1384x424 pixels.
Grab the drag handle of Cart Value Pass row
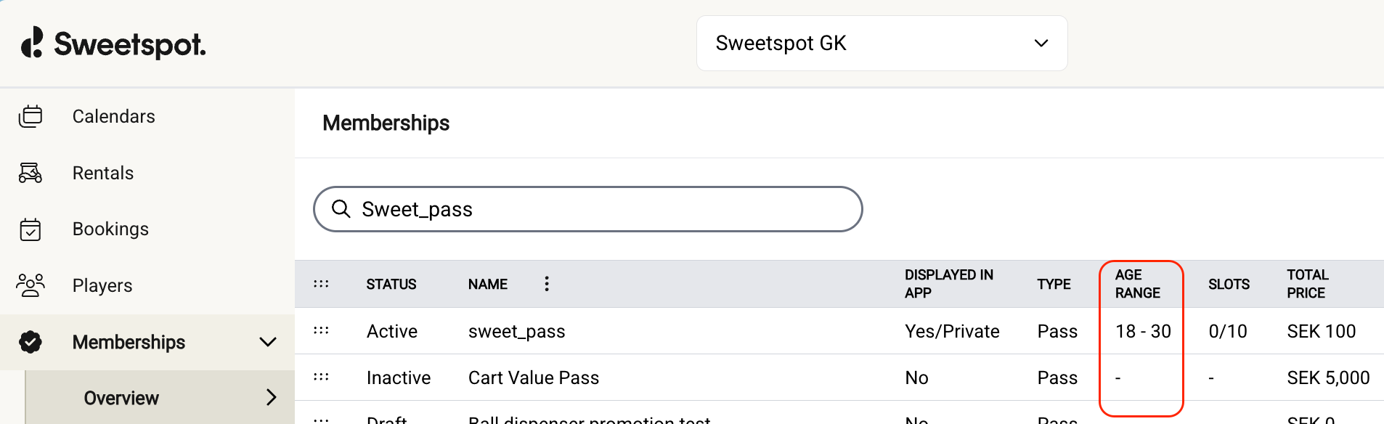tap(321, 377)
